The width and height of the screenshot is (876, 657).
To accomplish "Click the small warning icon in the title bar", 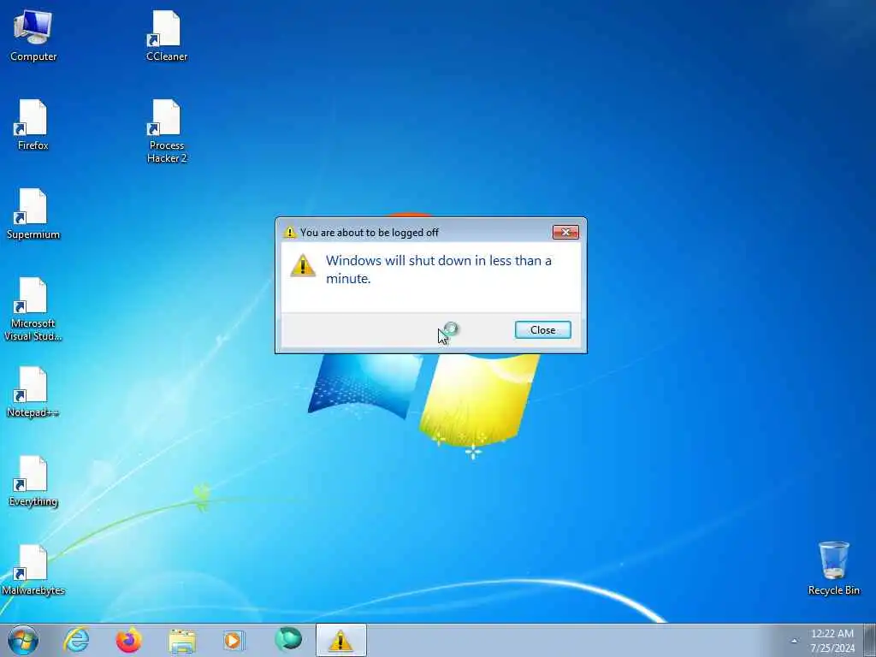I will coord(289,232).
